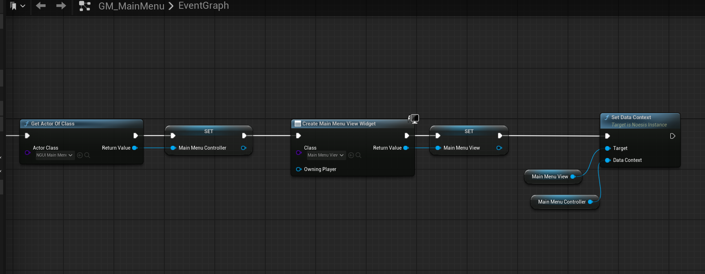This screenshot has width=705, height=274.
Task: Click Main Menu View SET output pin
Action: pyautogui.click(x=499, y=148)
